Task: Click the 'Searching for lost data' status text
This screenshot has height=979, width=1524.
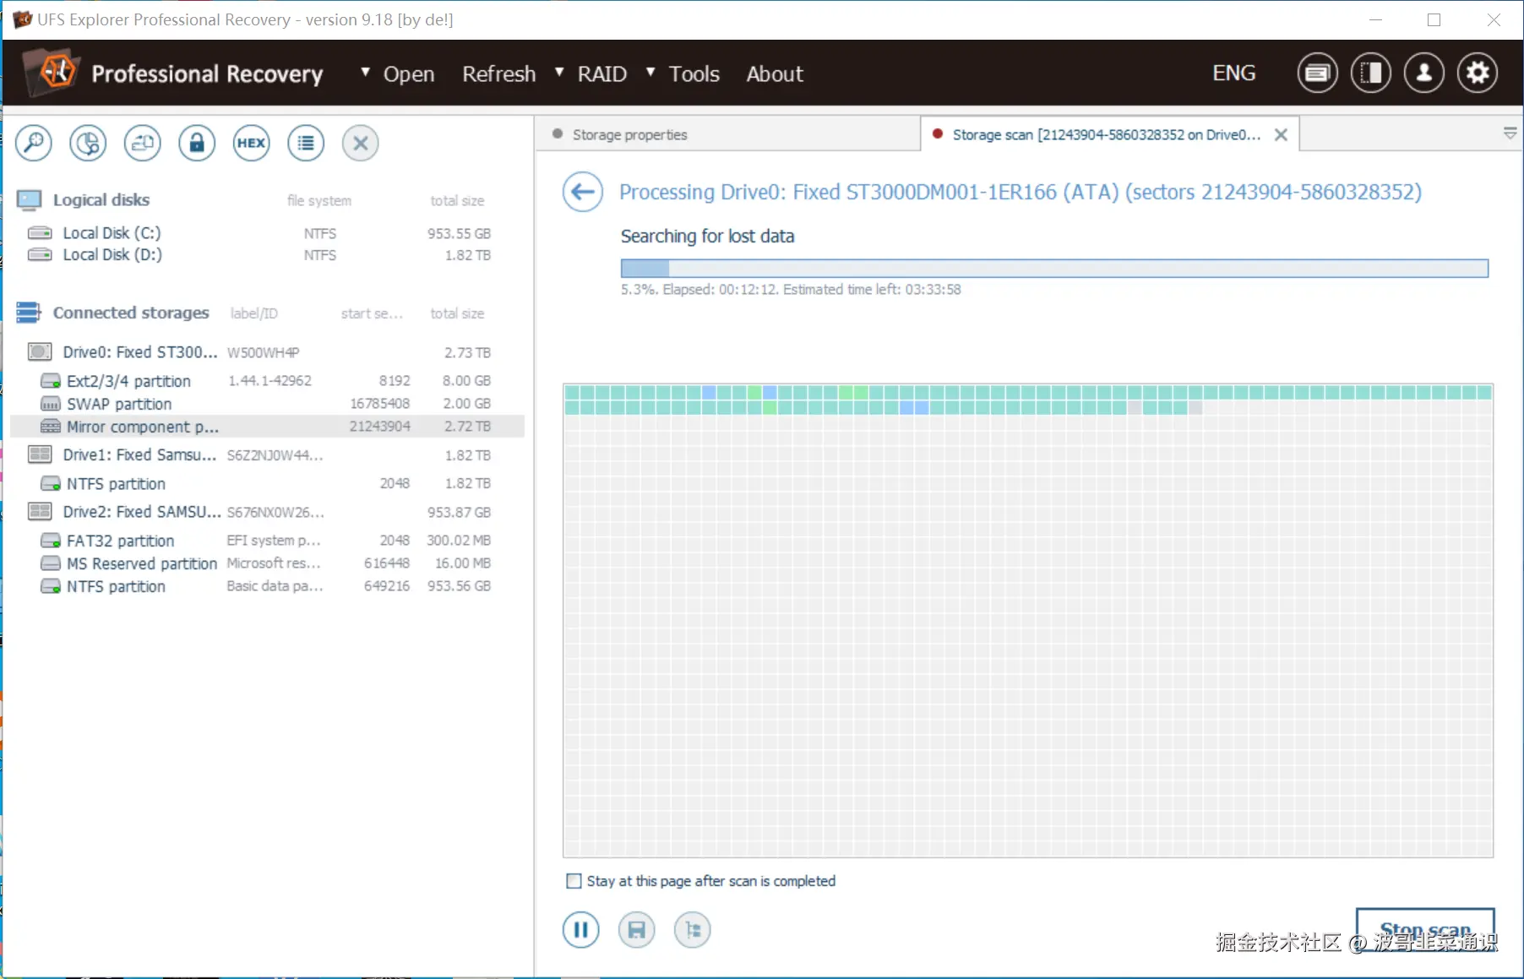Action: (707, 237)
